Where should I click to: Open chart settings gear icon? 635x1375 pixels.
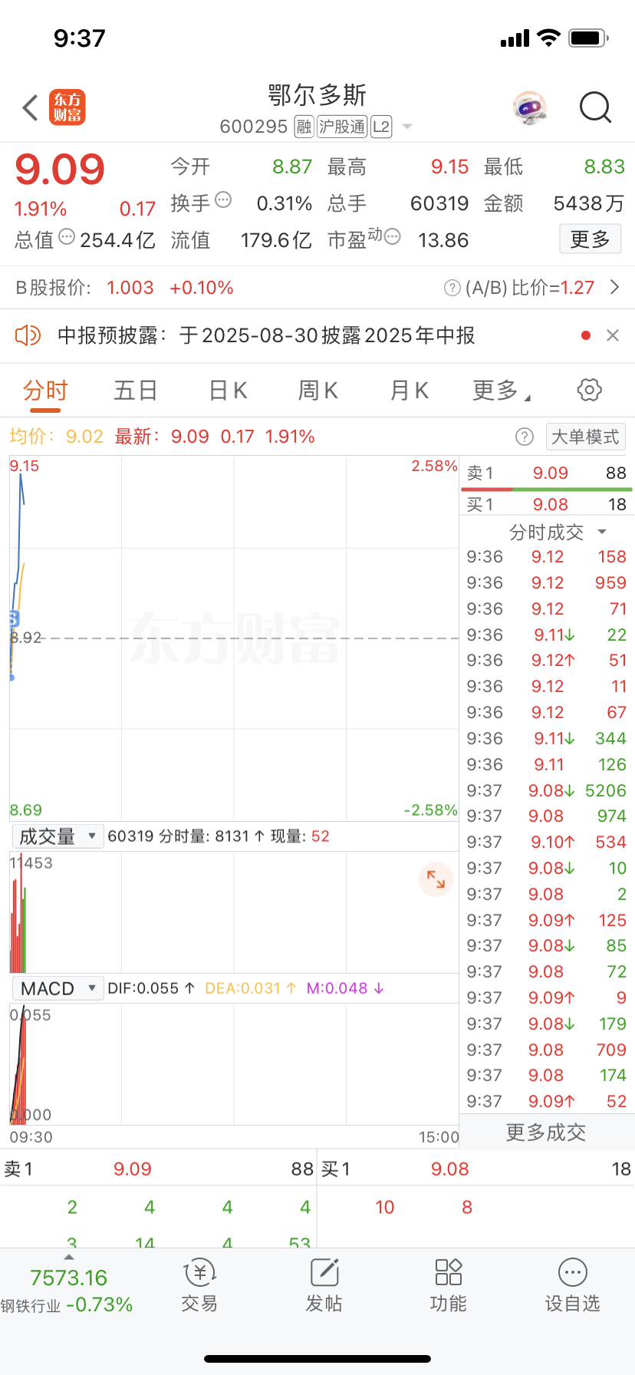tap(589, 390)
